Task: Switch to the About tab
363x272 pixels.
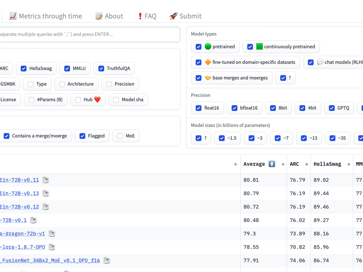Action: pyautogui.click(x=109, y=16)
